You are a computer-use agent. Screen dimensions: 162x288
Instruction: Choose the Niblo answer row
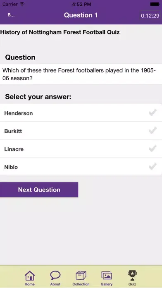(x=81, y=166)
